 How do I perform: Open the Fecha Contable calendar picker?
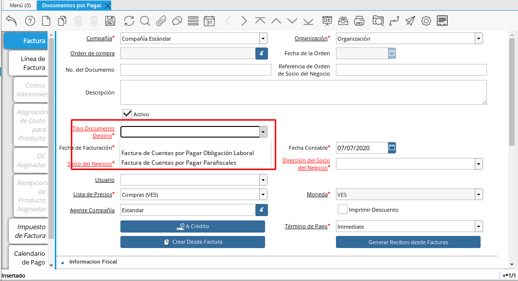(x=392, y=148)
